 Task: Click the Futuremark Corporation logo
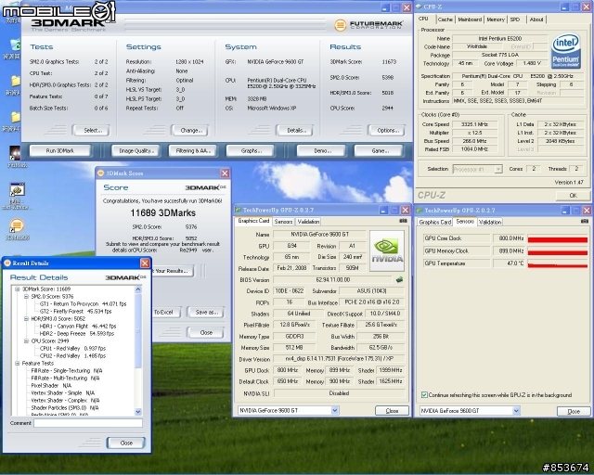click(368, 25)
